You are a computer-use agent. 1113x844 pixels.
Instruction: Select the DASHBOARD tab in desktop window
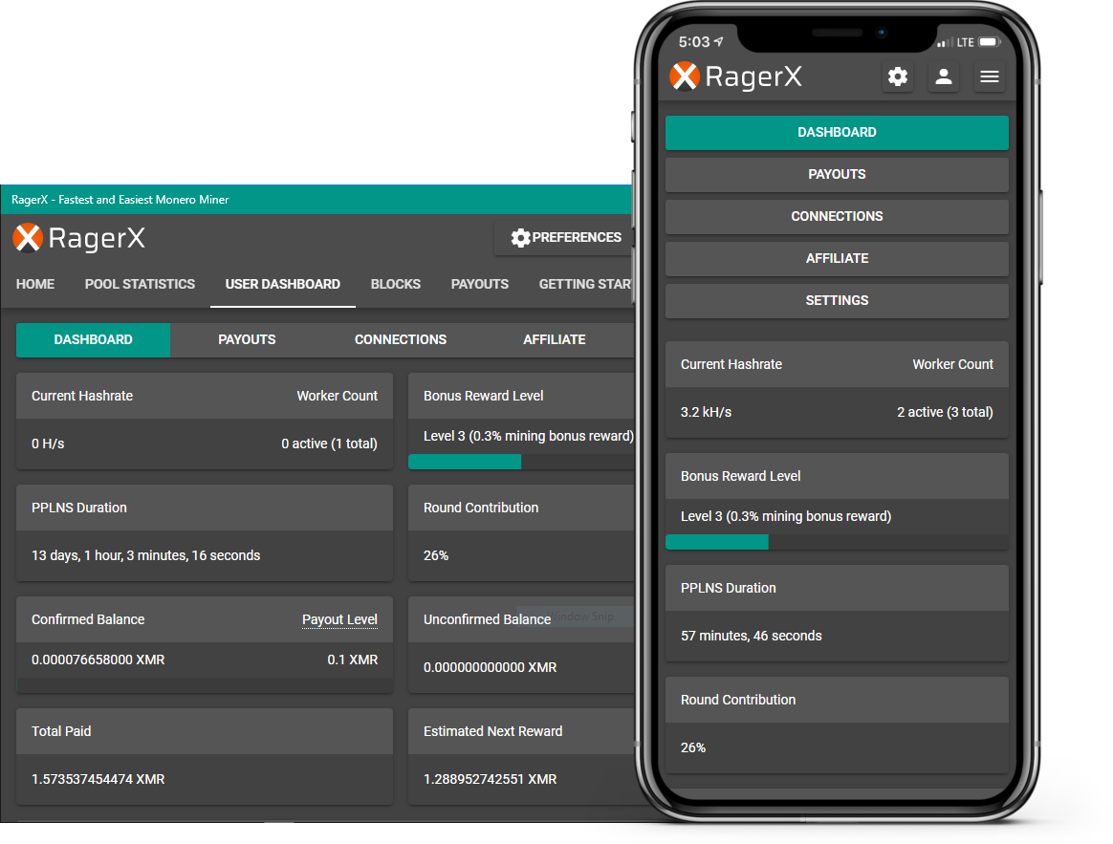93,339
